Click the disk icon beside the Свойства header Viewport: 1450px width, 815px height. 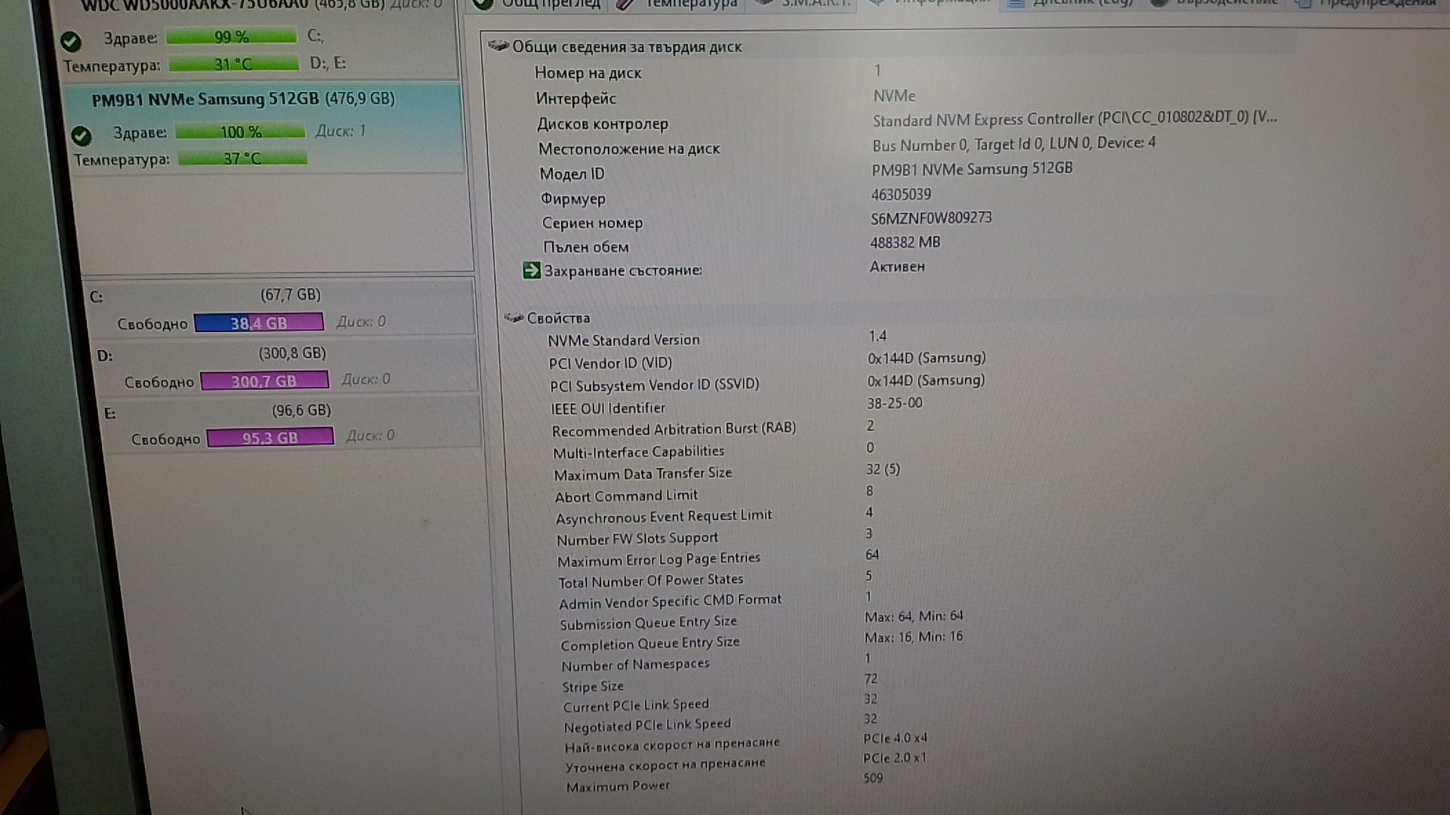coord(514,318)
